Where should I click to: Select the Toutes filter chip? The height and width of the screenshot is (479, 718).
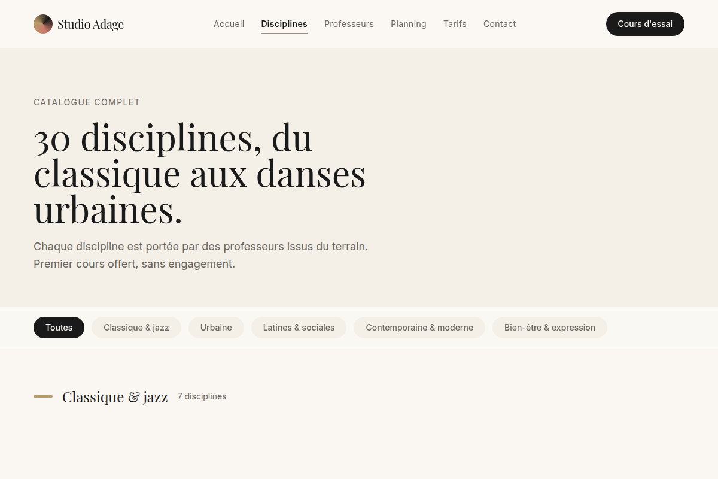(59, 328)
